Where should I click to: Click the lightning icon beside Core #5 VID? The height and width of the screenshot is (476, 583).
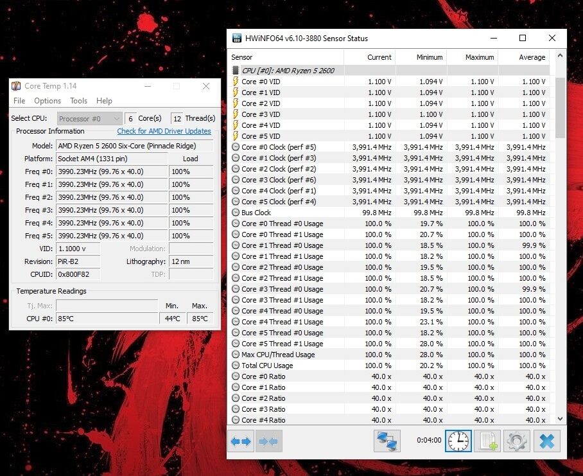[236, 136]
